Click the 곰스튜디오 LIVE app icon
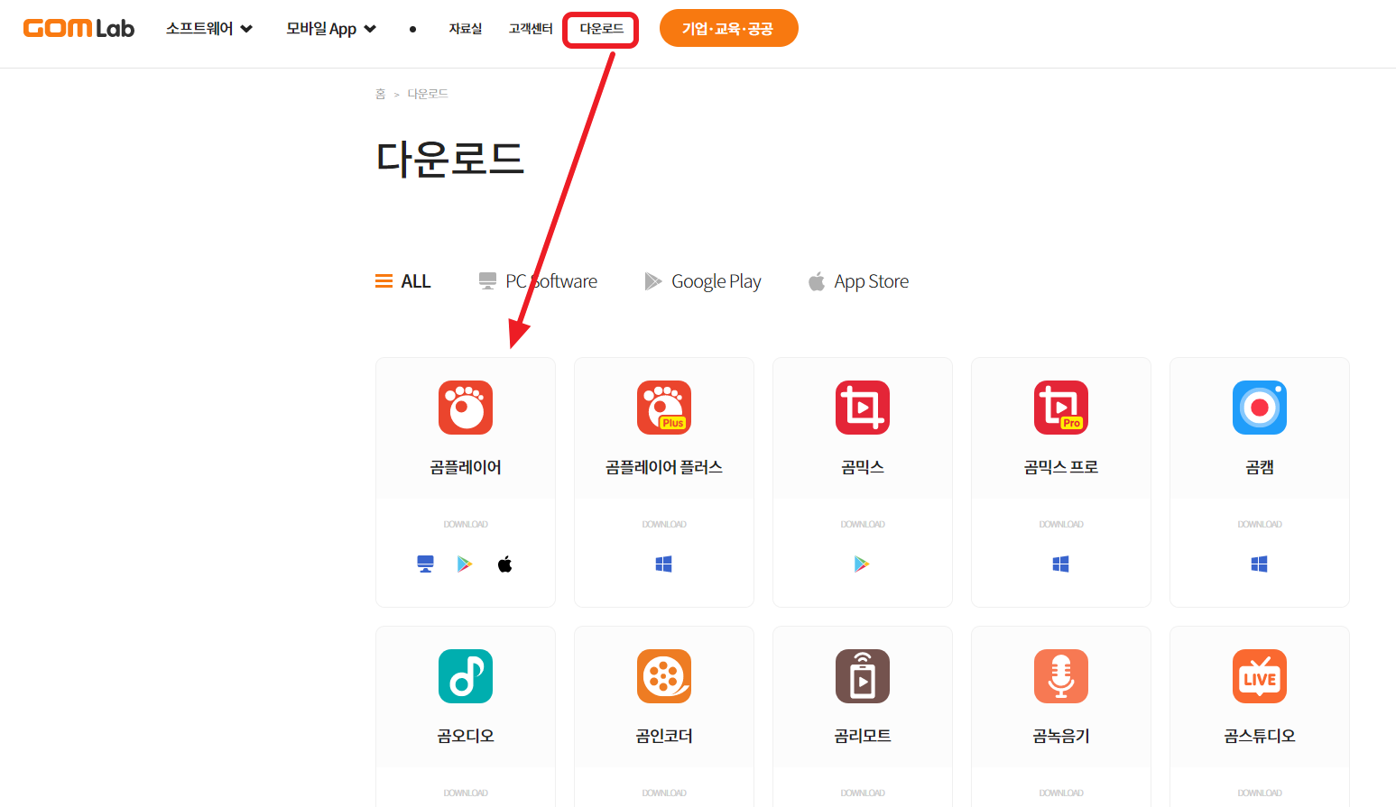The width and height of the screenshot is (1396, 807). click(1260, 676)
